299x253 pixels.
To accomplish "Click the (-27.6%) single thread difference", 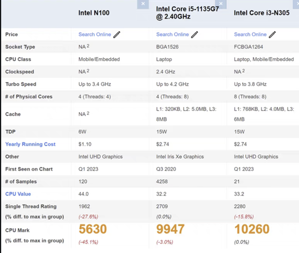I will (88, 217).
